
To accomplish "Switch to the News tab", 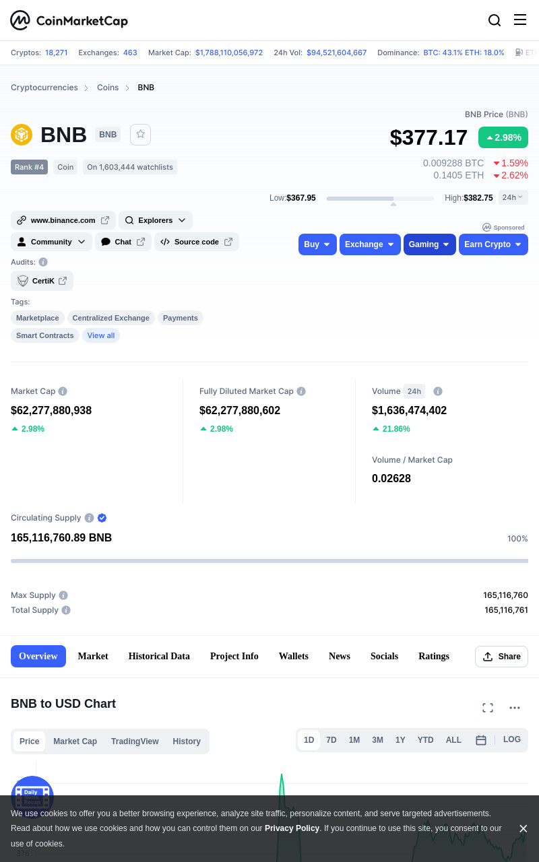I will point(340,657).
